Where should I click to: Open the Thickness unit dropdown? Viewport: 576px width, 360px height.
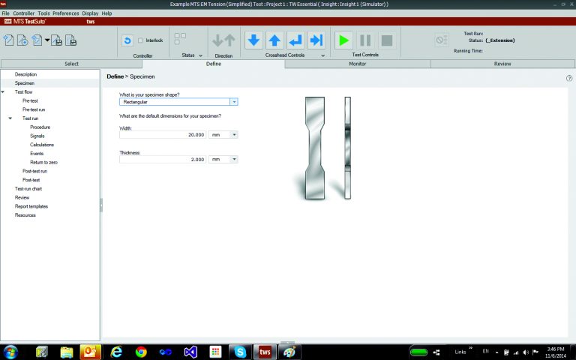point(234,159)
